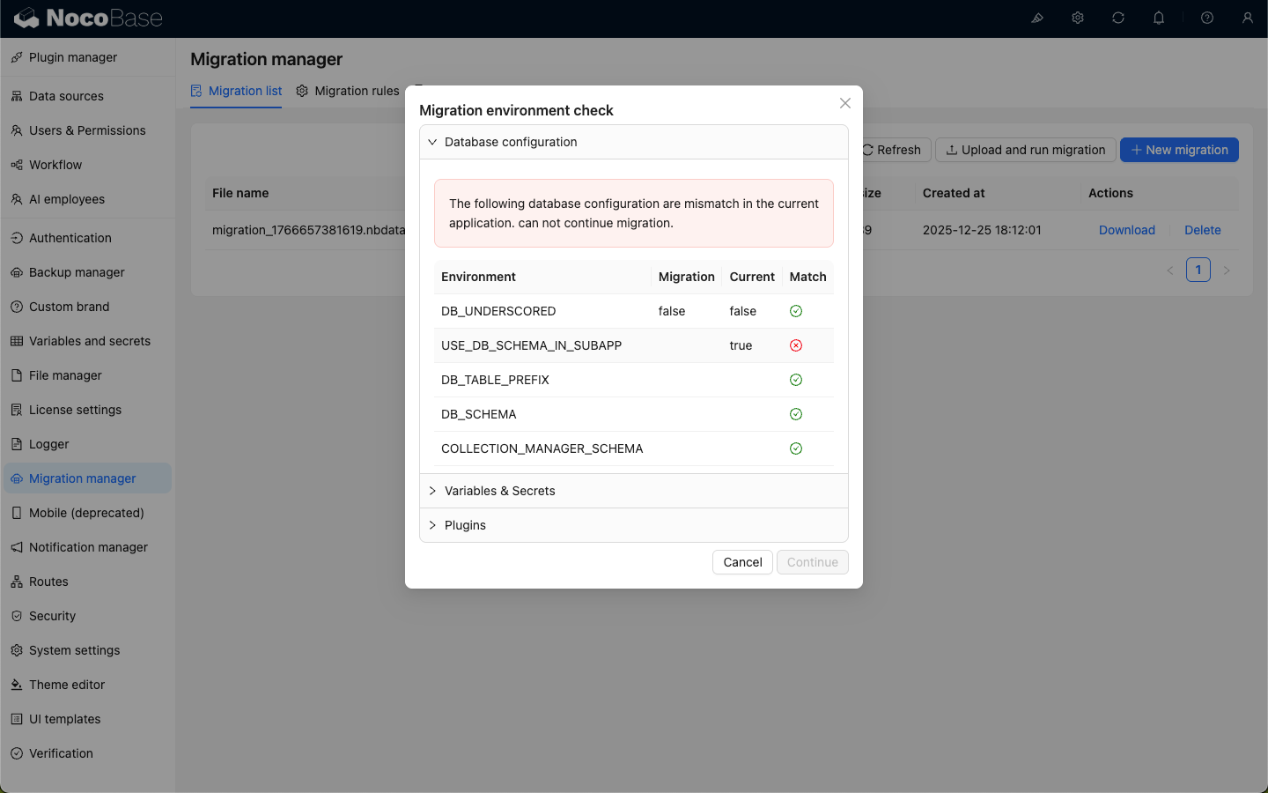The image size is (1268, 793).
Task: Click the UI editor highlighter icon
Action: coord(1037,18)
